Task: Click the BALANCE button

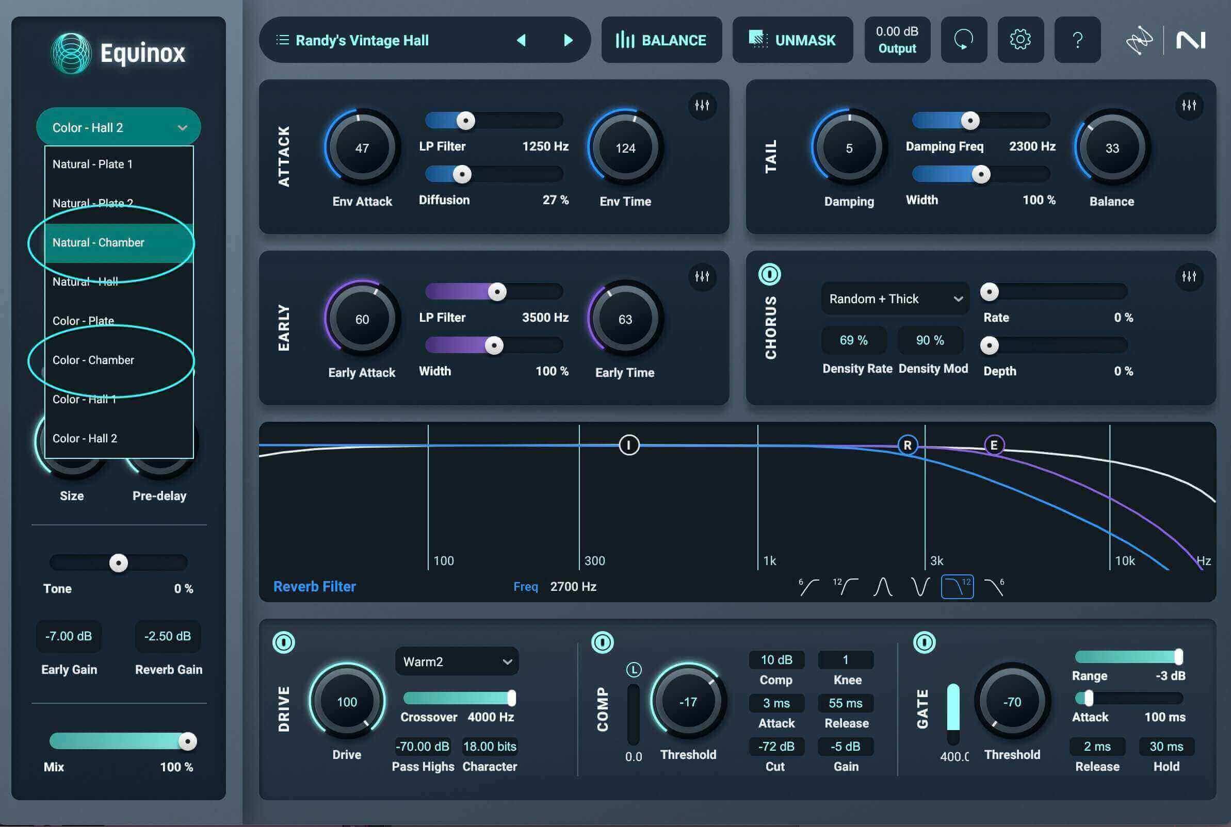Action: [x=661, y=40]
